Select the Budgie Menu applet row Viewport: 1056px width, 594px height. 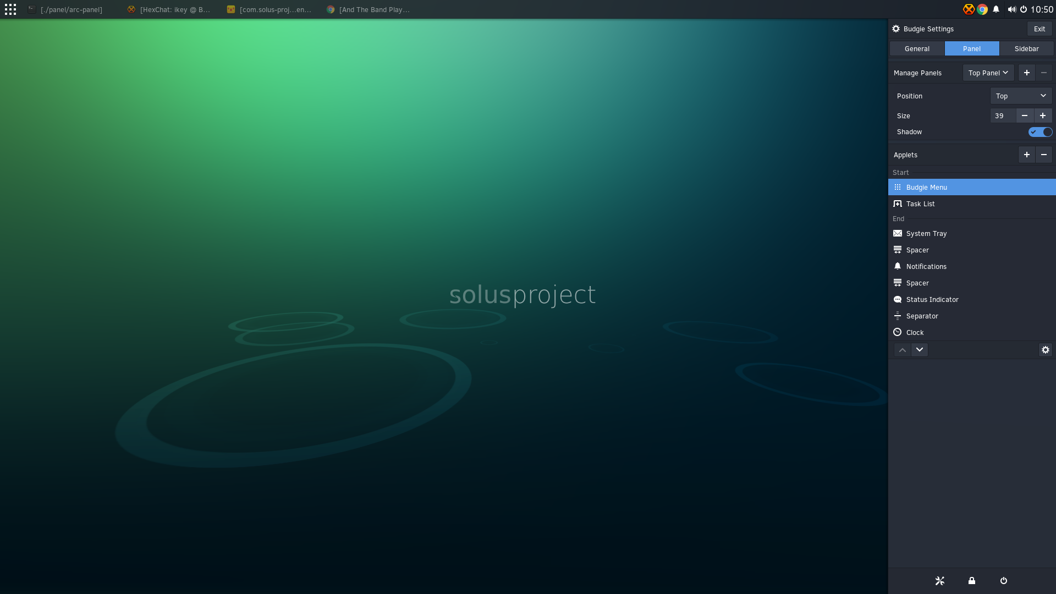pos(972,187)
